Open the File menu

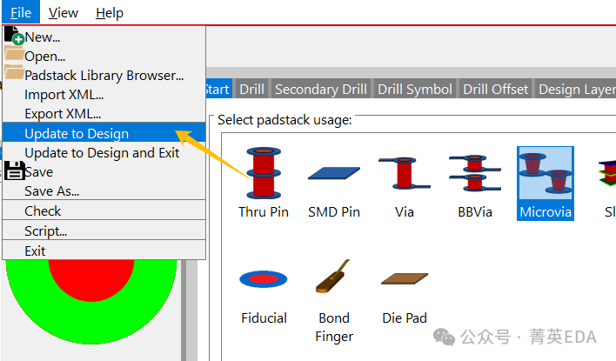[21, 12]
